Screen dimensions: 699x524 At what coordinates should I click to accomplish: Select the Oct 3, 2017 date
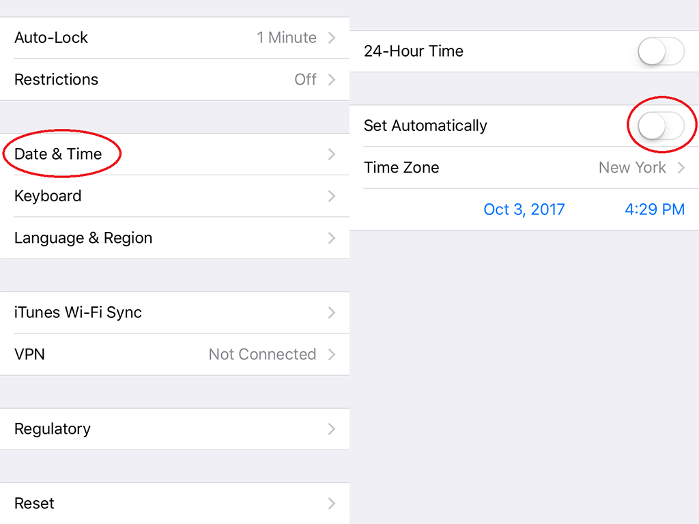[x=524, y=209]
